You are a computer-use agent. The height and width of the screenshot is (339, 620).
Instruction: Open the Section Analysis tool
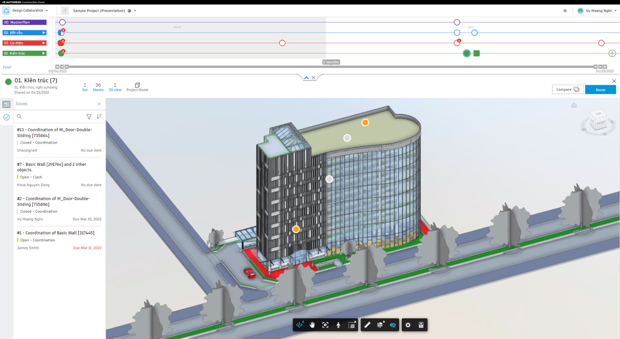[x=380, y=325]
